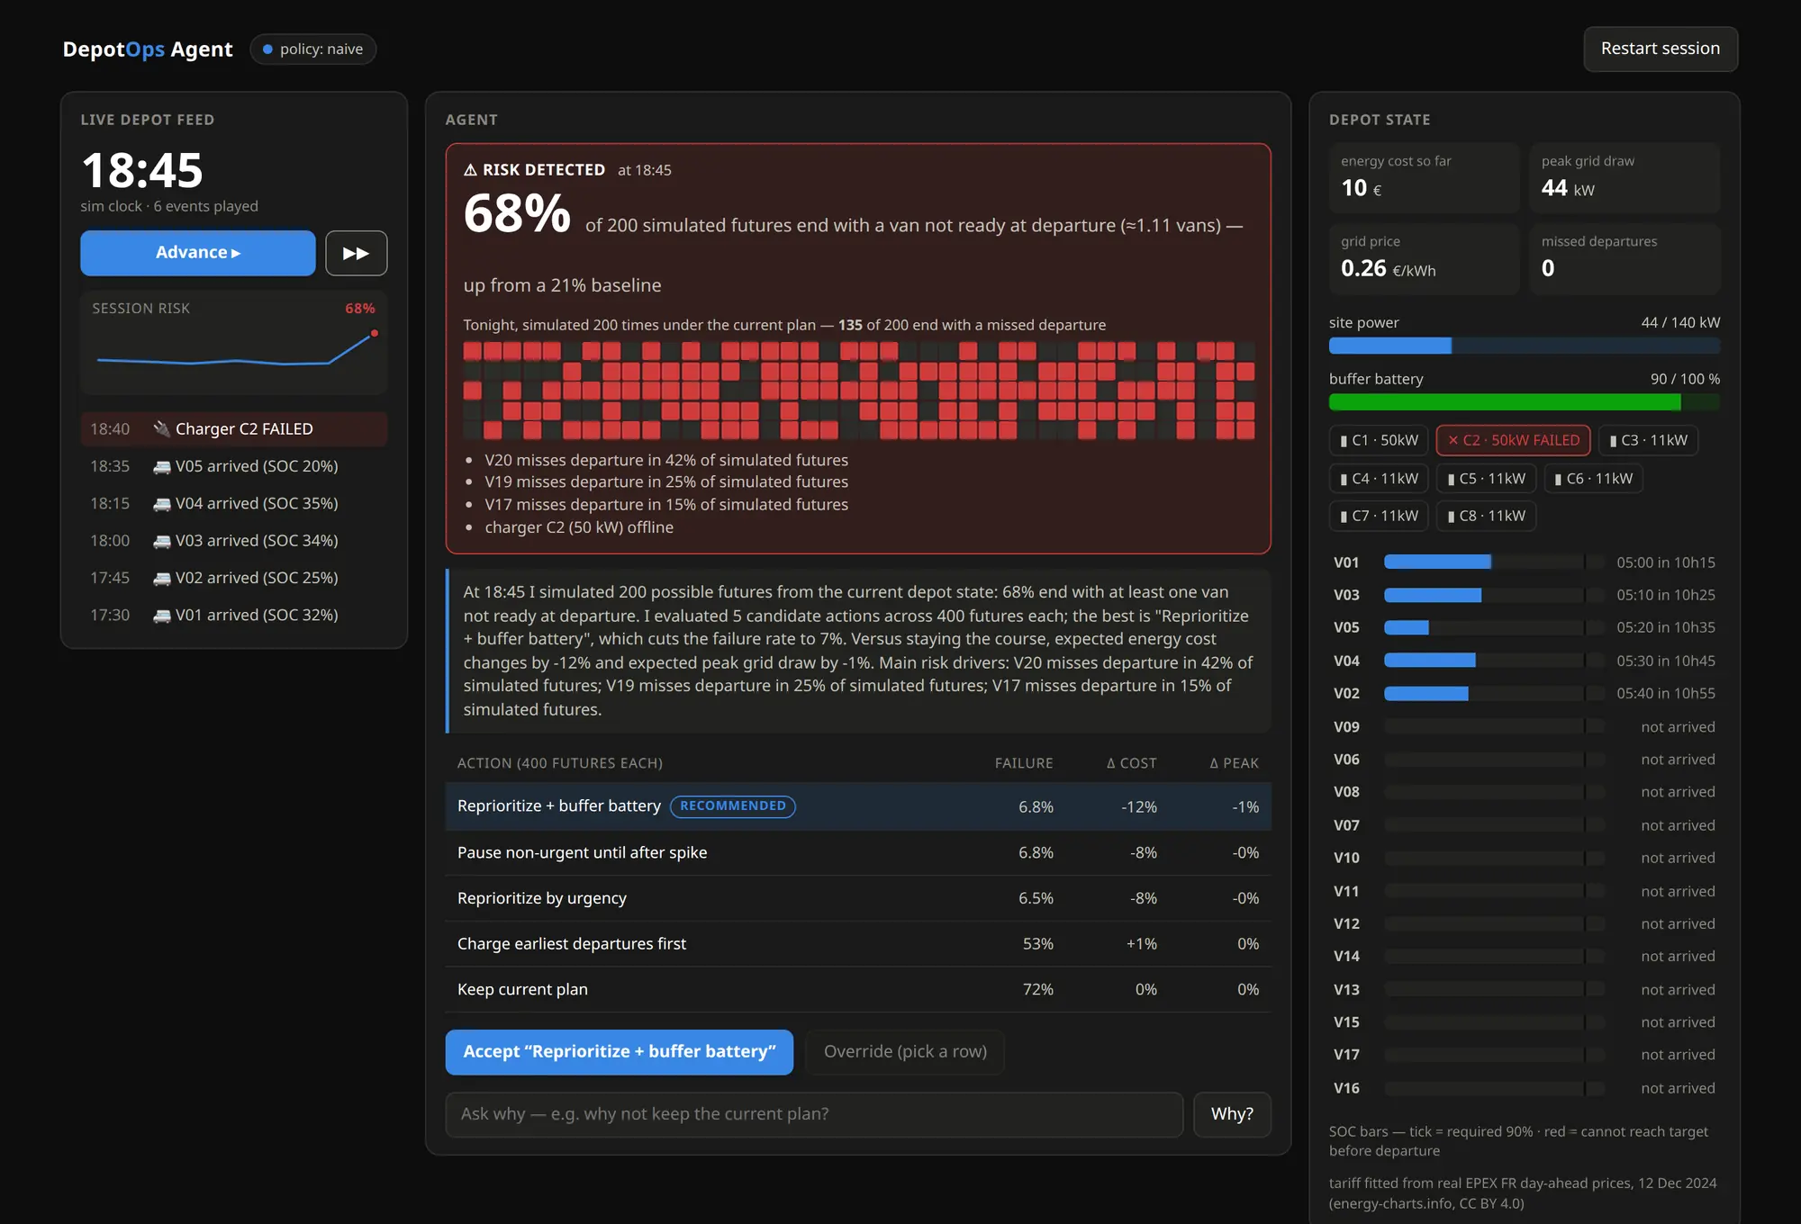Image resolution: width=1801 pixels, height=1224 pixels.
Task: Click the C4 · 11kW charger chip
Action: click(1379, 479)
